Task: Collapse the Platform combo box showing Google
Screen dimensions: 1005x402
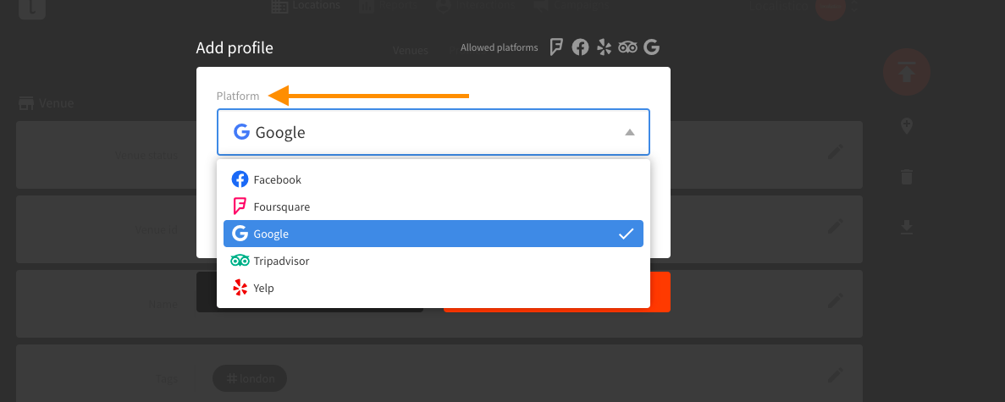Action: (x=433, y=132)
